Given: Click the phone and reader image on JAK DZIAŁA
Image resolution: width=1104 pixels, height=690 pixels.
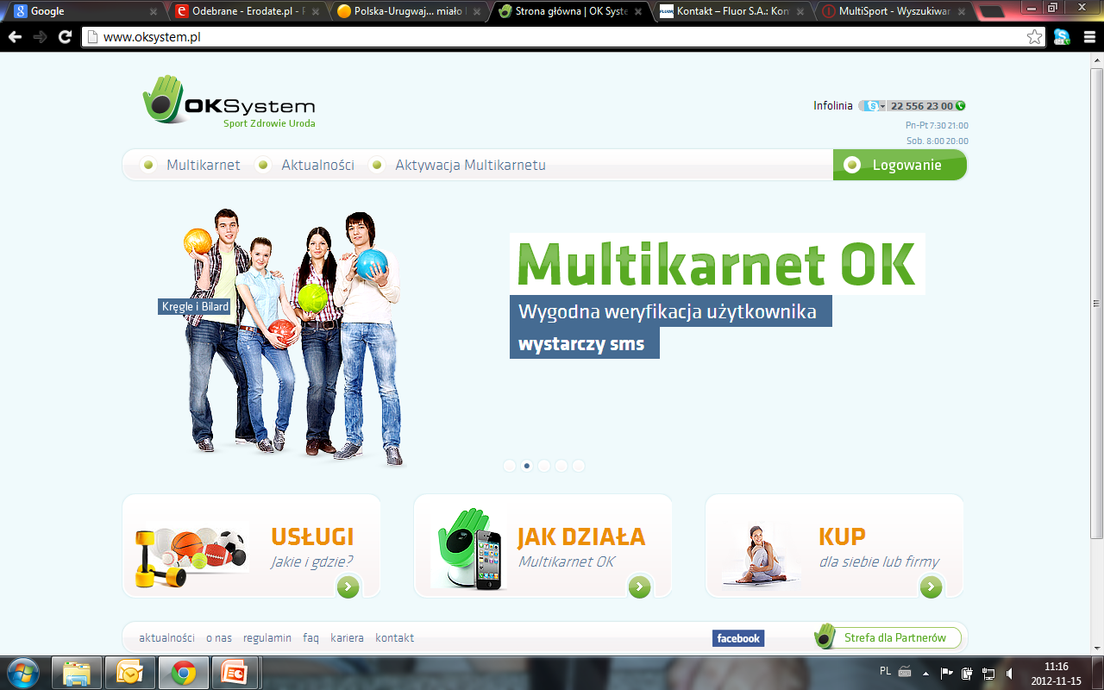Looking at the screenshot, I should point(468,548).
